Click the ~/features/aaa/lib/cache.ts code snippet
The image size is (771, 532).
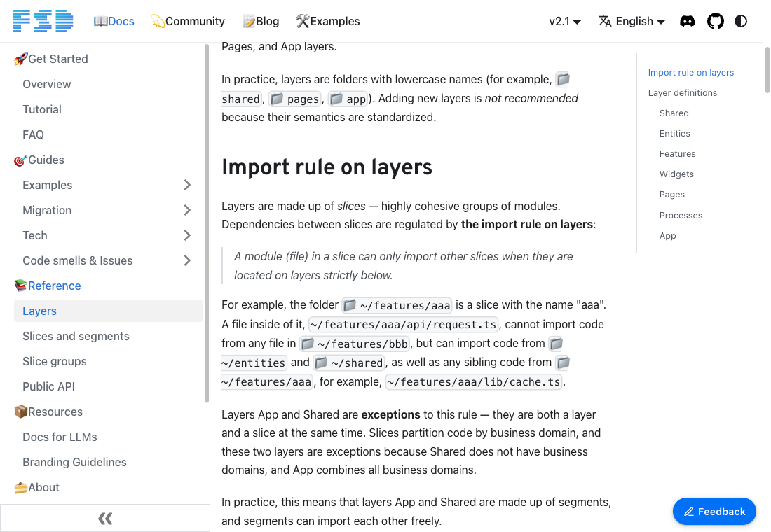click(x=474, y=382)
